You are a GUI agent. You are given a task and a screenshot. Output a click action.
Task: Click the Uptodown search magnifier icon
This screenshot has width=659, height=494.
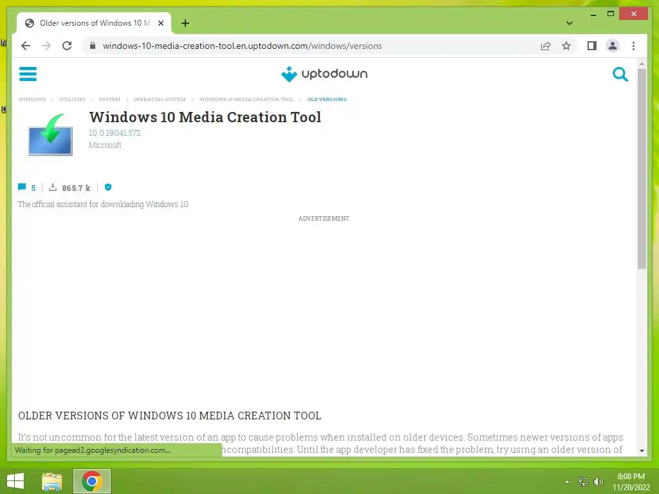(620, 75)
